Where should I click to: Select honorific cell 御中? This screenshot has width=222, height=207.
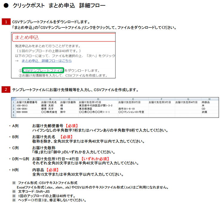coord(69,112)
